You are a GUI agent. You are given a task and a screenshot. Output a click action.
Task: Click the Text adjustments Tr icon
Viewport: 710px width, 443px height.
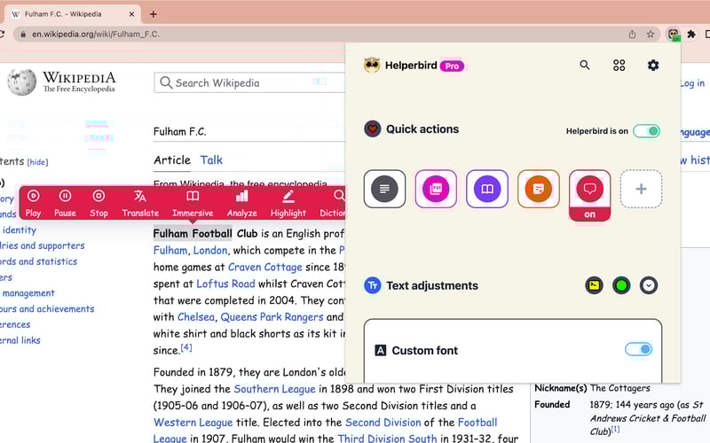372,285
